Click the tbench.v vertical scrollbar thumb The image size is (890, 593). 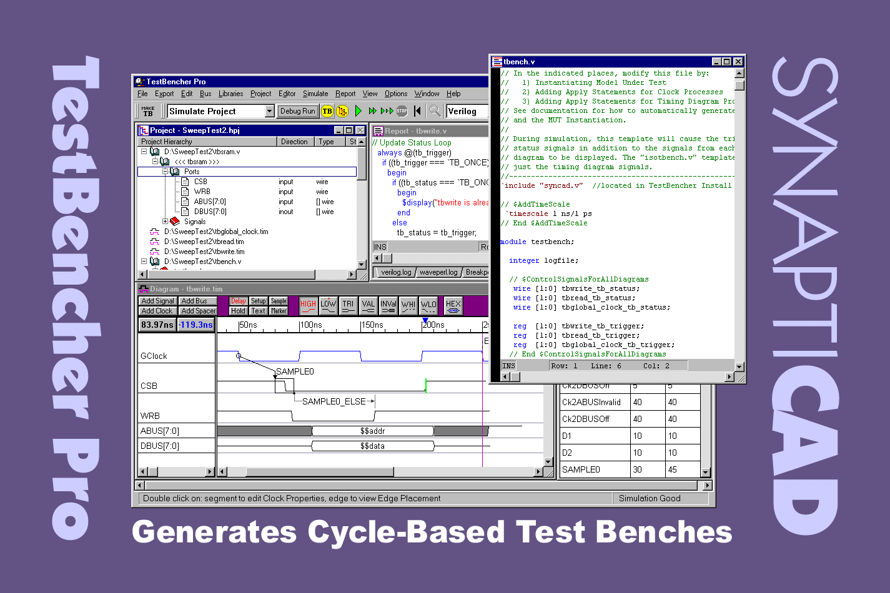click(739, 86)
